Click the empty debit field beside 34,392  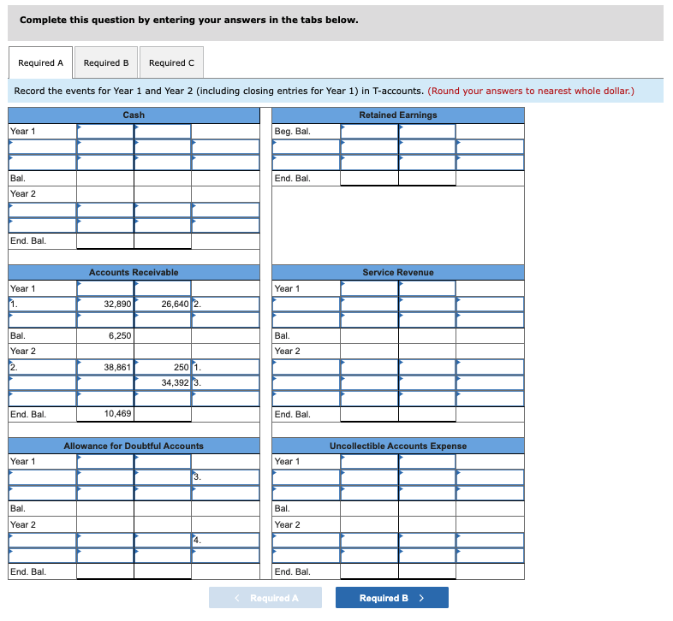(x=105, y=382)
